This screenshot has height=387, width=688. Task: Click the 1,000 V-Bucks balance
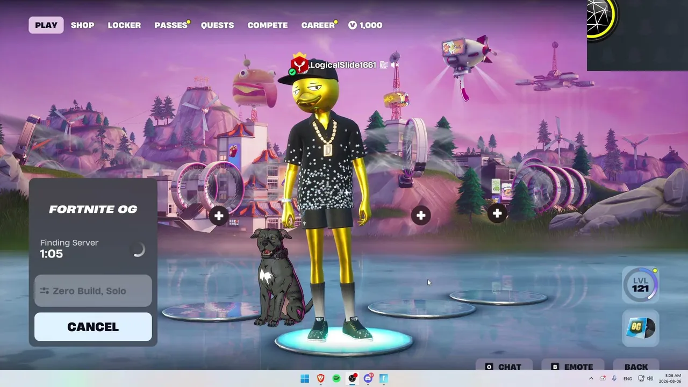tap(370, 25)
